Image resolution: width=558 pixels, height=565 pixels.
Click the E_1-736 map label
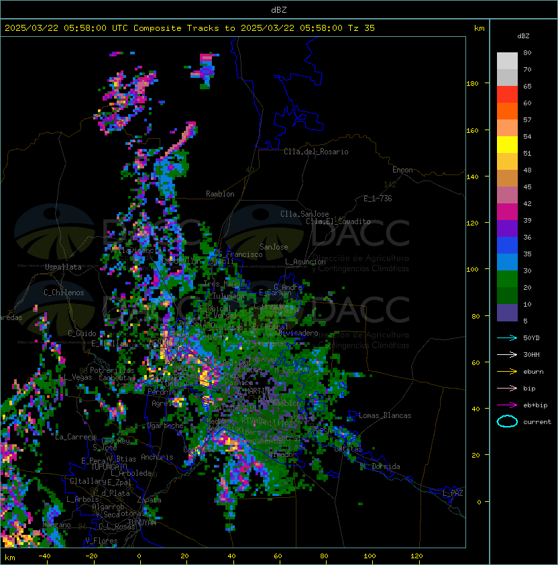click(x=378, y=199)
